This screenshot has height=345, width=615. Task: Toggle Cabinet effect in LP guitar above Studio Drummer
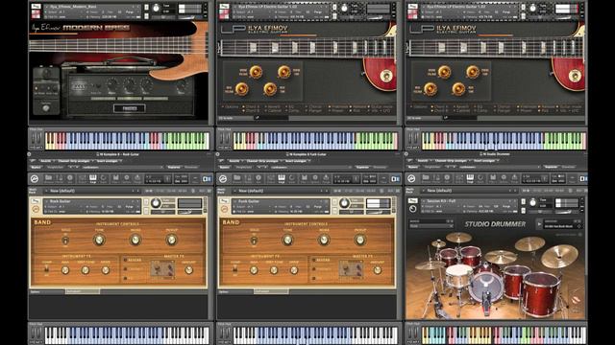[462, 111]
